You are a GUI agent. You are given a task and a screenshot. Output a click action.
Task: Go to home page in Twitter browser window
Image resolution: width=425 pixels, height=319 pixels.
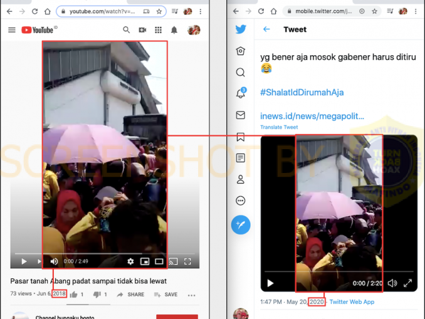(x=274, y=11)
